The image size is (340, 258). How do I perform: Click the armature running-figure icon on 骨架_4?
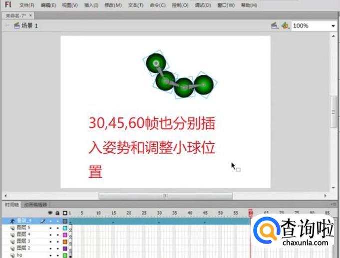[x=12, y=221]
